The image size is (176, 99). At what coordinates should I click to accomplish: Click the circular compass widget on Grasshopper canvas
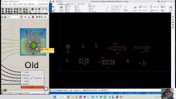[46, 89]
